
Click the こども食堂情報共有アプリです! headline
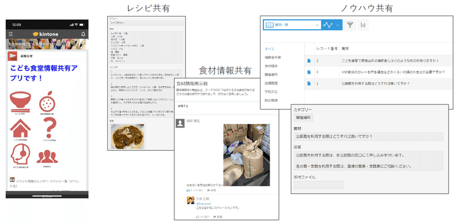(x=44, y=73)
